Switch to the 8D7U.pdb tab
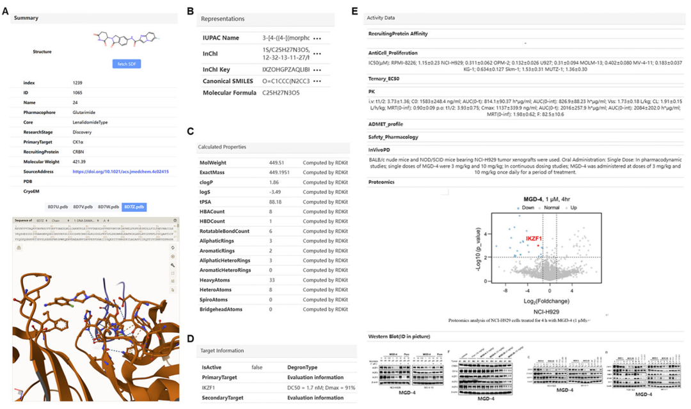The width and height of the screenshot is (691, 409). [x=58, y=207]
